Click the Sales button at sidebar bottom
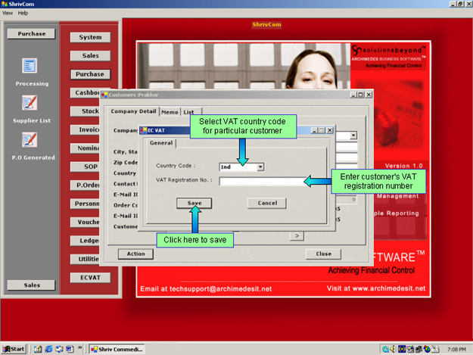 31,285
